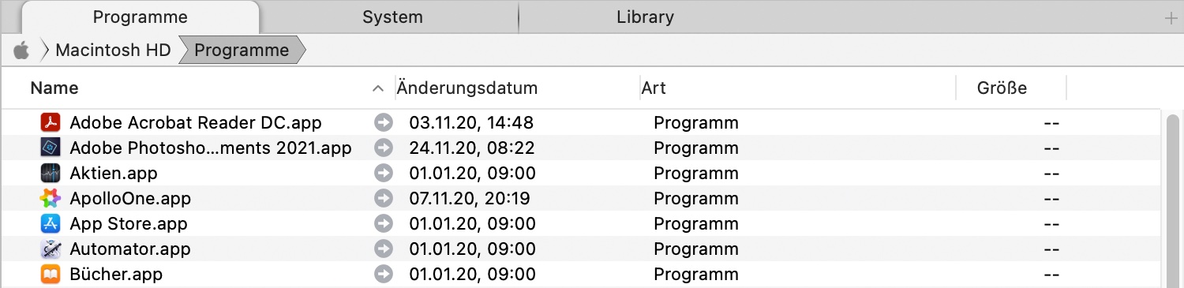This screenshot has height=288, width=1184.
Task: Add a new tab with plus button
Action: pos(1170,17)
